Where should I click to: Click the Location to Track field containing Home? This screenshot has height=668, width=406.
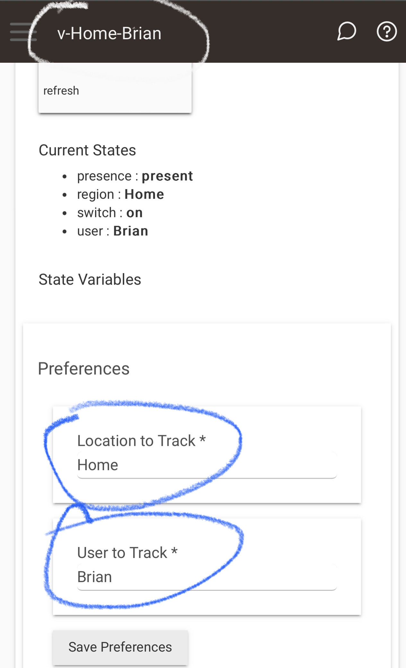coord(207,465)
